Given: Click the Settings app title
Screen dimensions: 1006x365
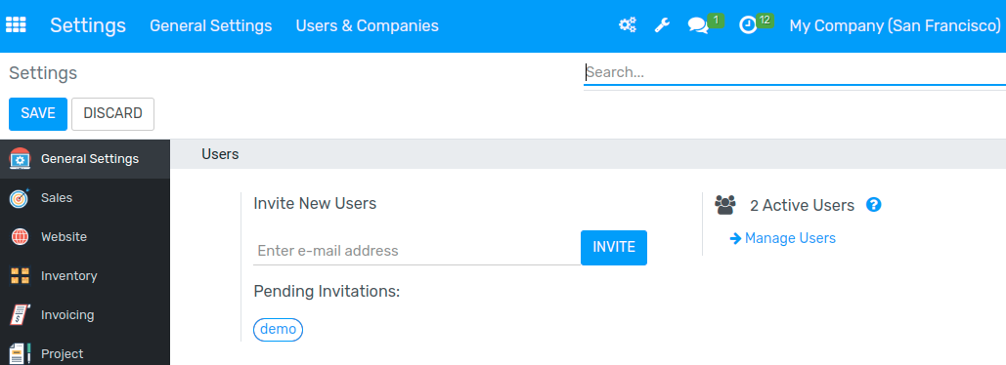Looking at the screenshot, I should coord(88,25).
